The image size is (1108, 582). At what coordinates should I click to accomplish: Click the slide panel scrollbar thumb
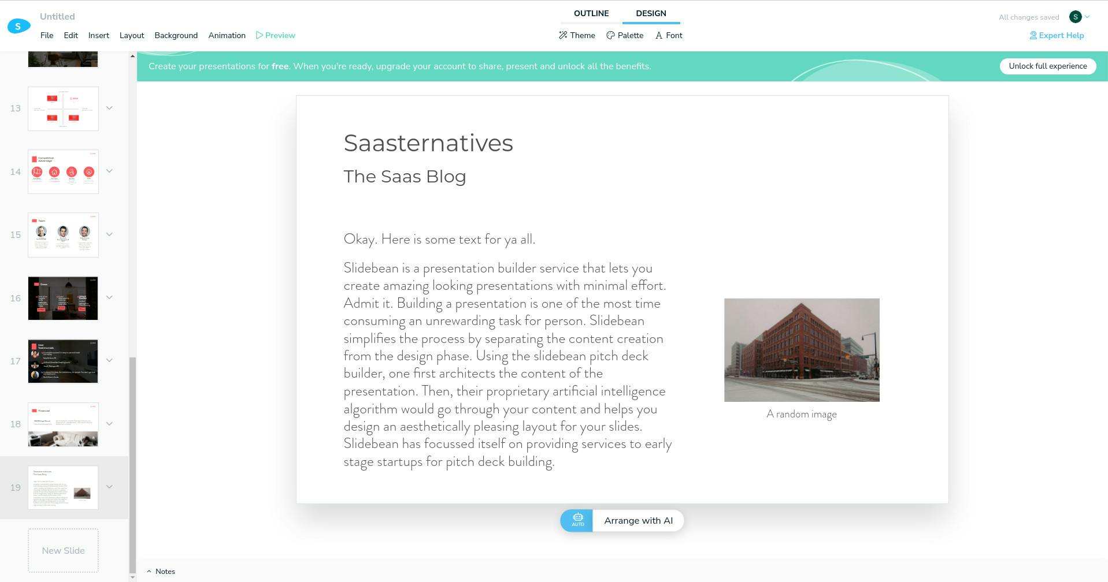[132, 462]
